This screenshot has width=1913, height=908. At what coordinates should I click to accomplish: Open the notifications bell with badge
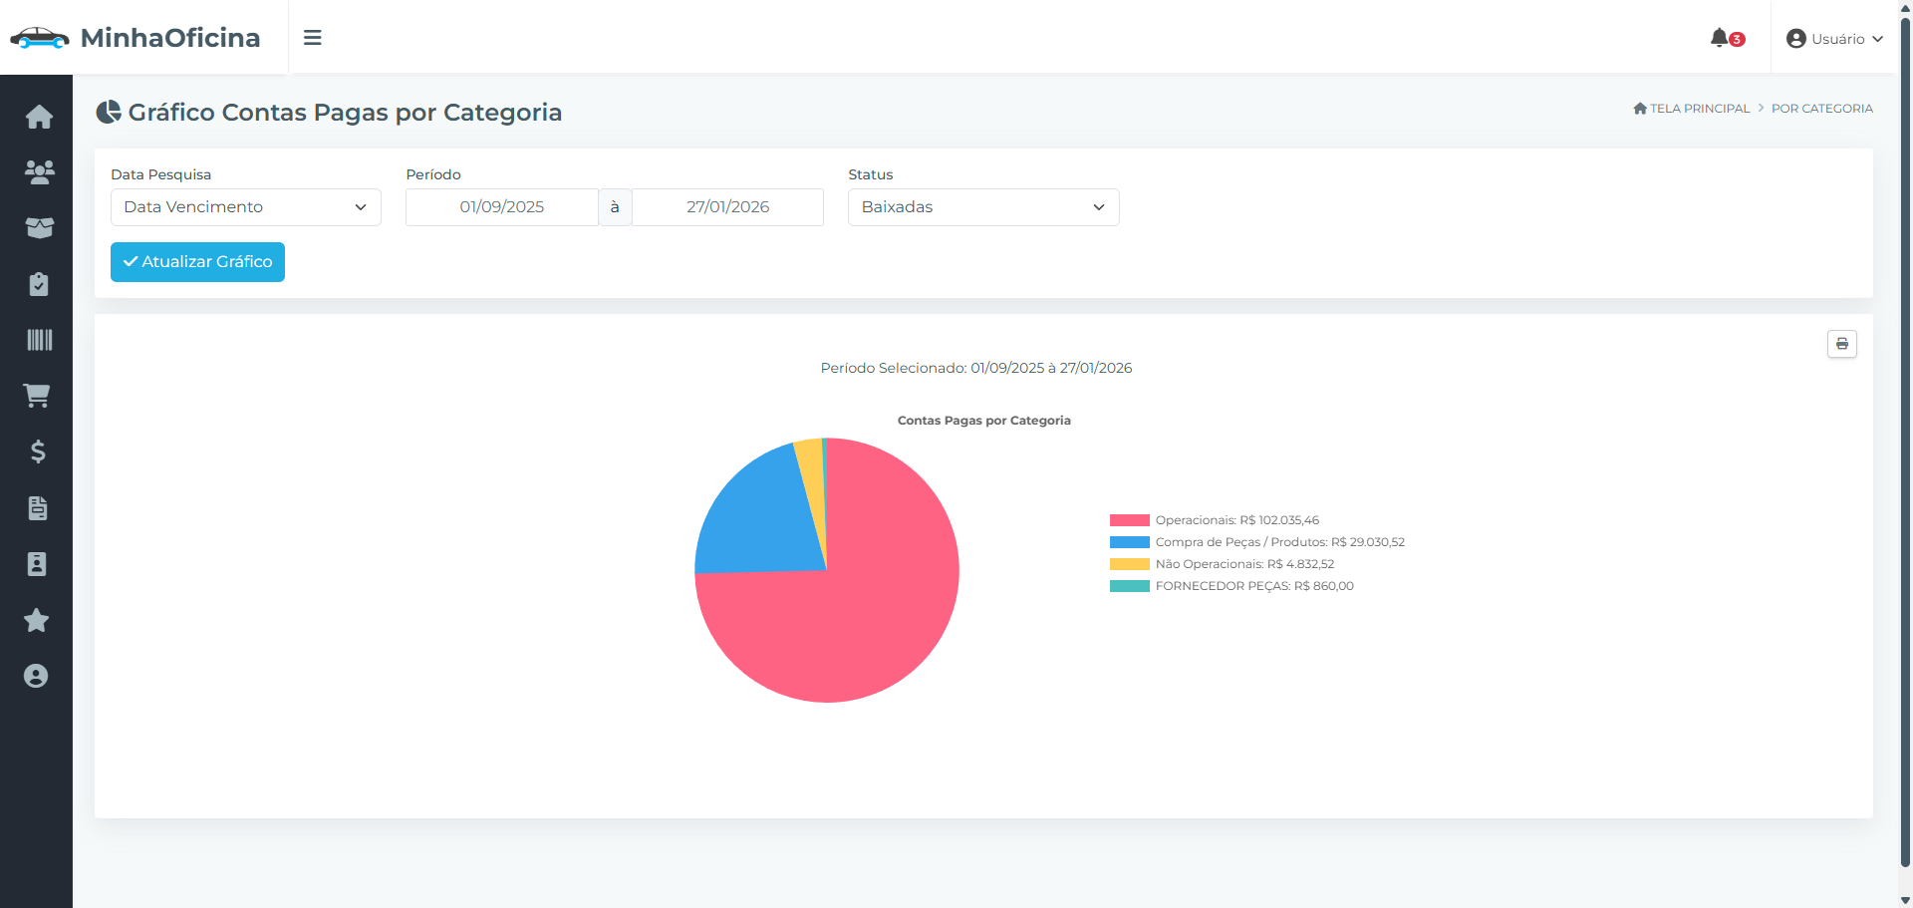coord(1727,38)
